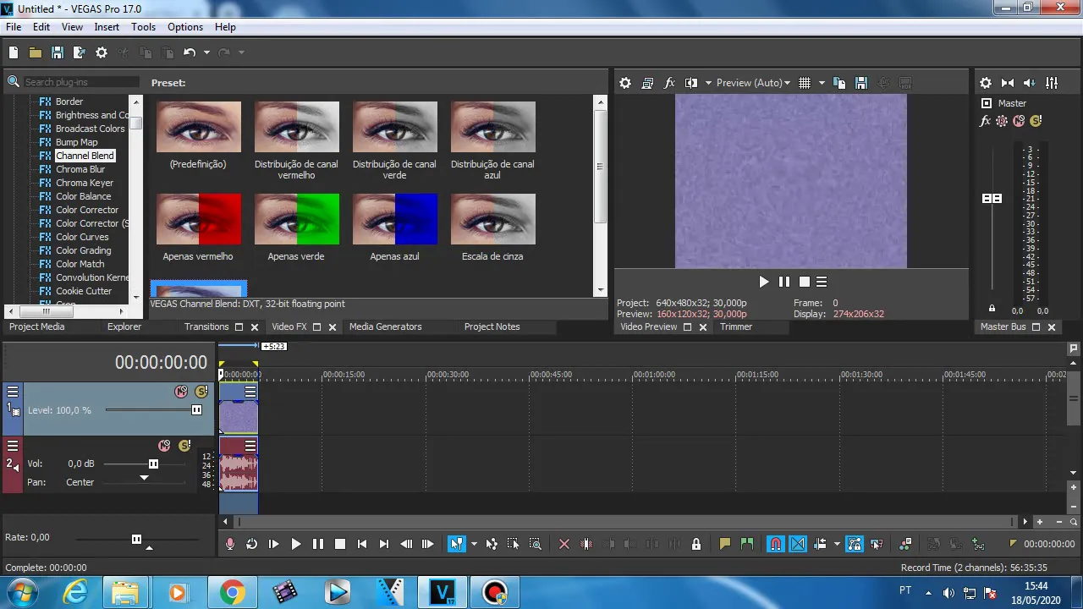The image size is (1083, 609).
Task: Select Normal Edit tool in timeline toolbar
Action: (x=456, y=544)
